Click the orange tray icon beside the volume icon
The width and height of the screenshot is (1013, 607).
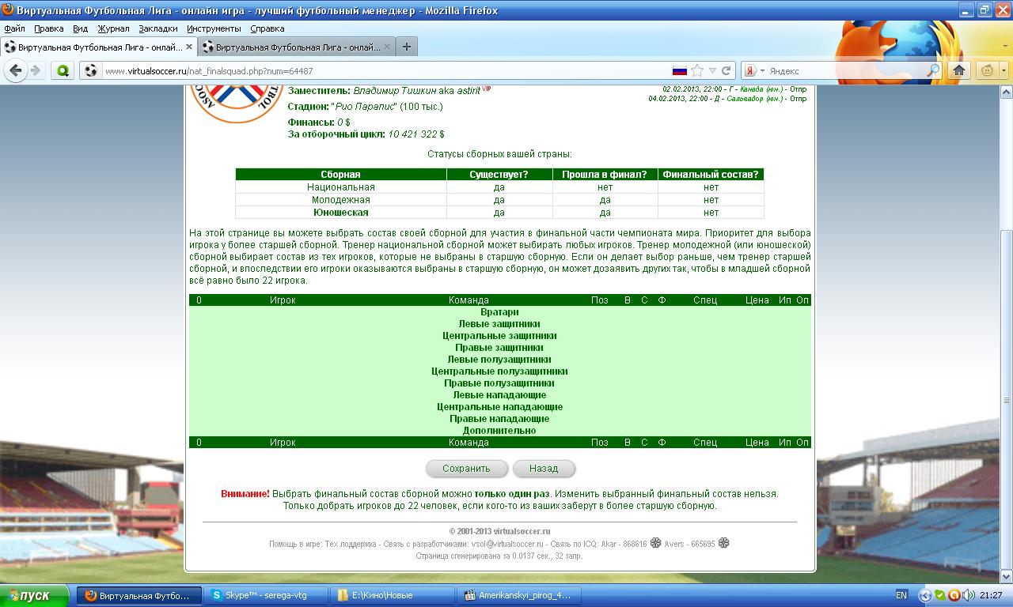(954, 595)
